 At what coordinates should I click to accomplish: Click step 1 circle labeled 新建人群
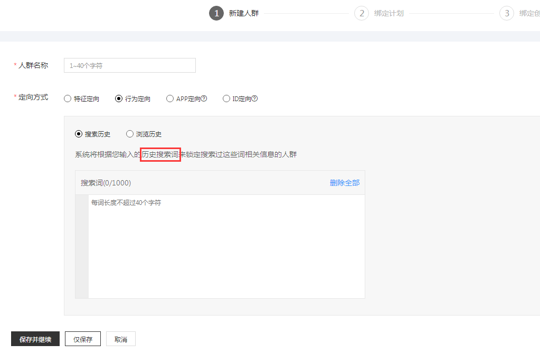coord(216,13)
